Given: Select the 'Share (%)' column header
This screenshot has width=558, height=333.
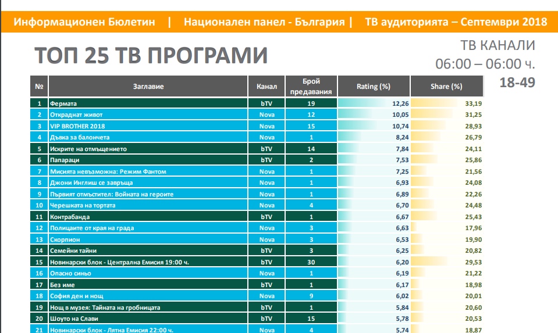Looking at the screenshot, I should pyautogui.click(x=446, y=87).
